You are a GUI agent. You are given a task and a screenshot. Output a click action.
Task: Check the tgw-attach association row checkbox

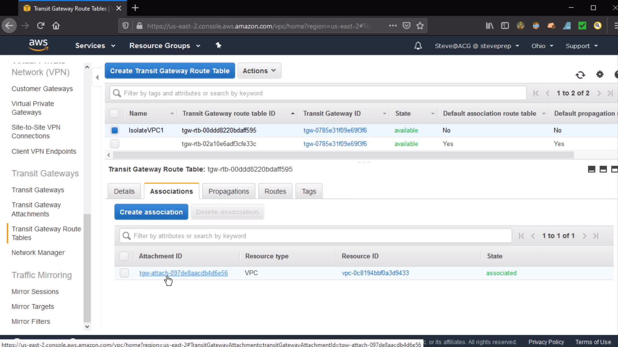tap(124, 273)
